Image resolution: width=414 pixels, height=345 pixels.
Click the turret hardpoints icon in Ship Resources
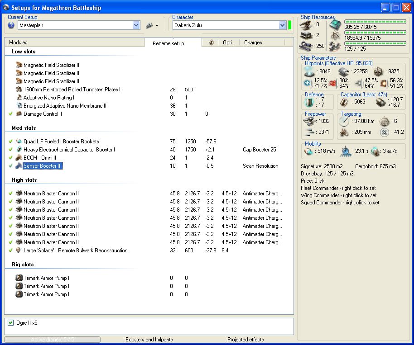pos(306,25)
